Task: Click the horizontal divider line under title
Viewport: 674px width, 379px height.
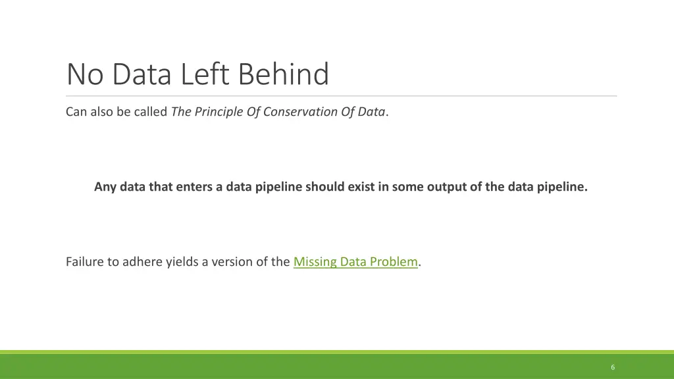Action: click(341, 96)
